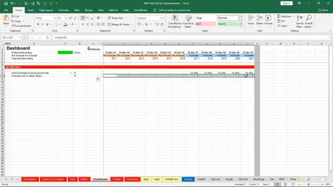Increase the font size with the larger A
Image resolution: width=333 pixels, height=187 pixels.
click(71, 18)
